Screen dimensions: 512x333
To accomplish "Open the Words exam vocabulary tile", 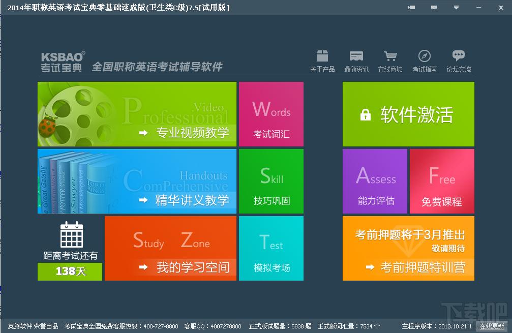I will [x=271, y=114].
